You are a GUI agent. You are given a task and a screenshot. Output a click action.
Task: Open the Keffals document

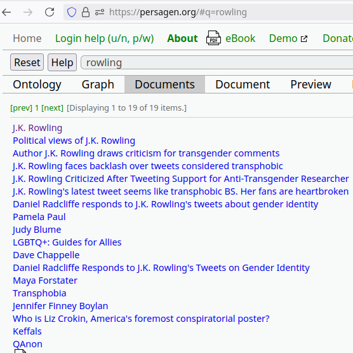[27, 331]
